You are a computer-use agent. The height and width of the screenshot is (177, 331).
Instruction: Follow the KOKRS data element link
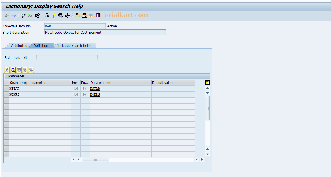point(95,94)
